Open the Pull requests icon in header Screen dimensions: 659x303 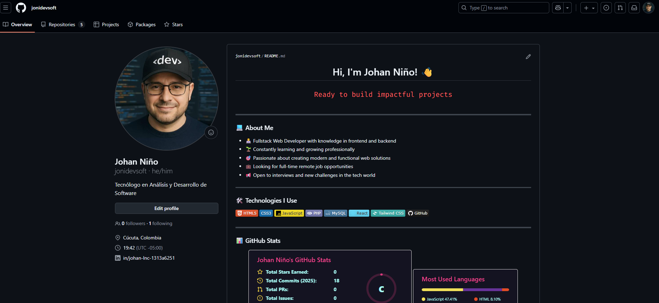(x=620, y=8)
